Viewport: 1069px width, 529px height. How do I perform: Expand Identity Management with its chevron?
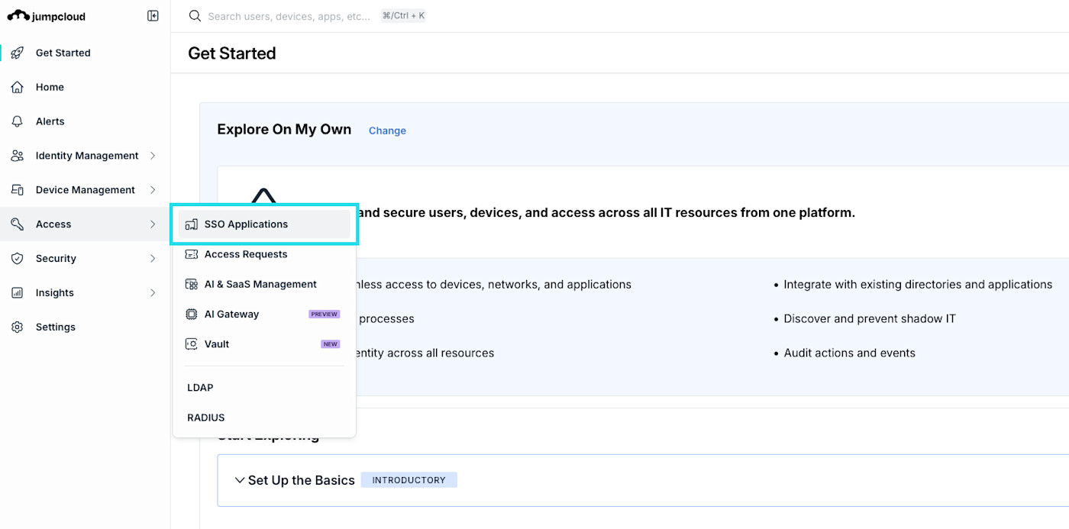(x=153, y=156)
